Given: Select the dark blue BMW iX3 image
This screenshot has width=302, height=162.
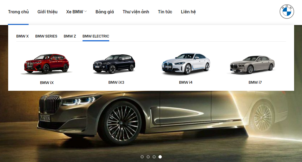Looking at the screenshot, I should (114, 64).
